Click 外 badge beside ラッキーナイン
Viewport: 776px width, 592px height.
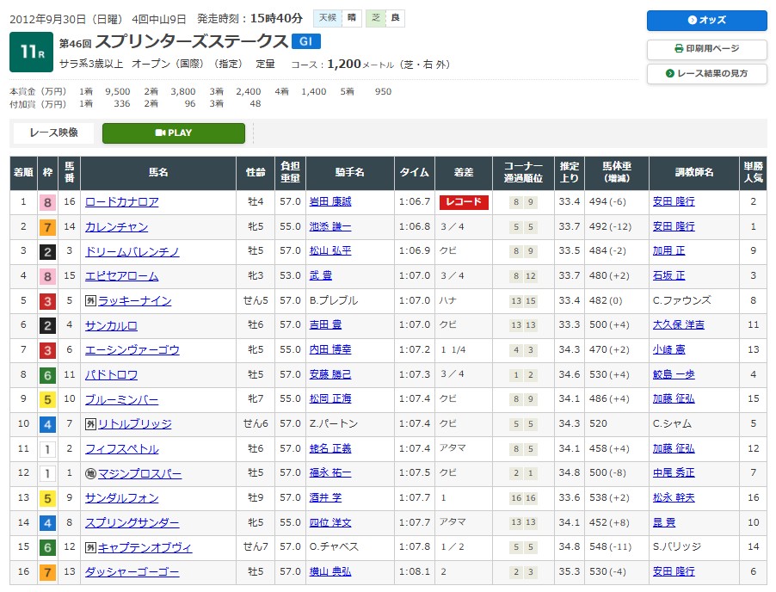tap(90, 301)
